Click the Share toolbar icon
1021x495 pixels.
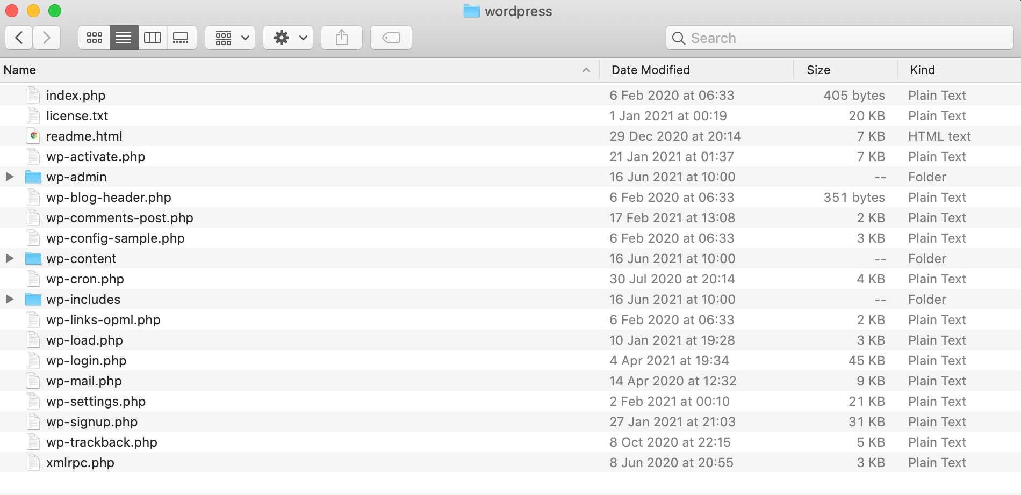point(342,38)
